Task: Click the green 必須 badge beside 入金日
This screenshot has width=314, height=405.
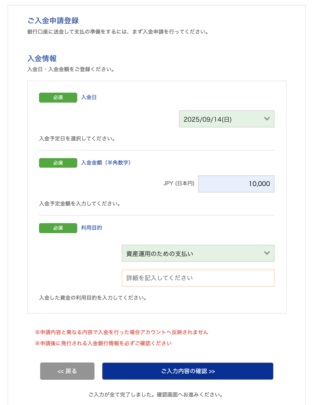Action: point(58,98)
